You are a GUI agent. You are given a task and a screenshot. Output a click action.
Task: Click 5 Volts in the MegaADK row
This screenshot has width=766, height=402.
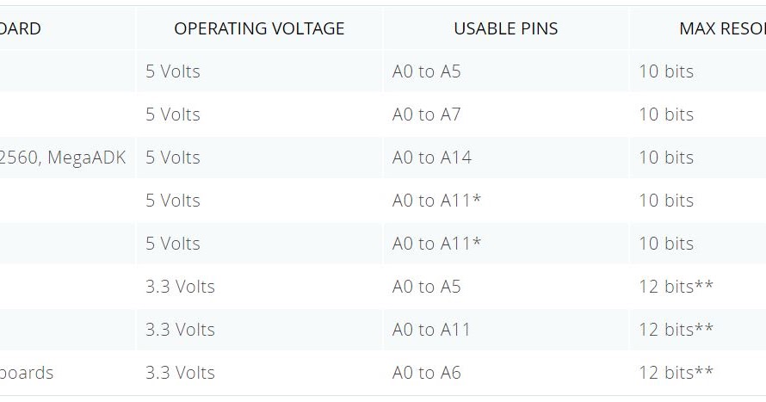172,158
